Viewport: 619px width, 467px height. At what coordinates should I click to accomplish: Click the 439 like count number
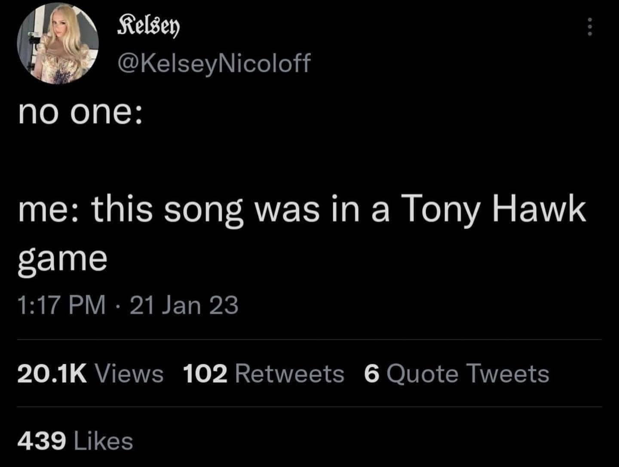(42, 441)
